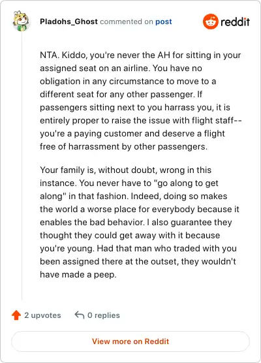Image resolution: width=261 pixels, height=363 pixels.
Task: Click the line 'enables the bad behavior'
Action: coord(92,222)
